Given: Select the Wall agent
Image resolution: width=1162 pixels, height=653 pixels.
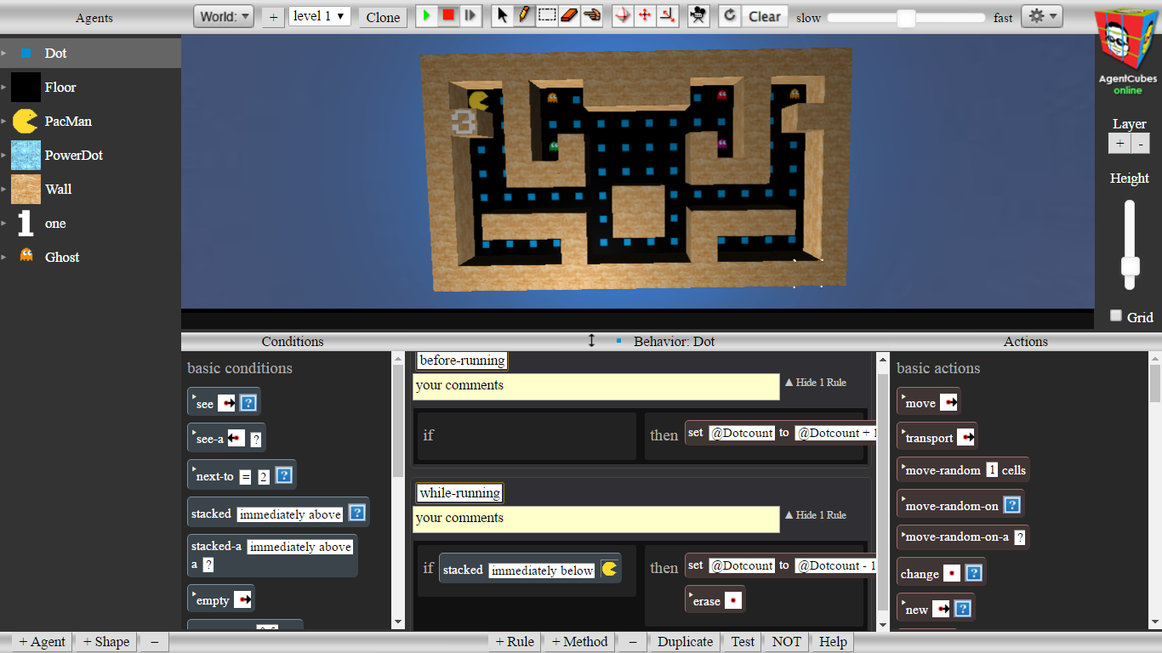Looking at the screenshot, I should pos(90,189).
